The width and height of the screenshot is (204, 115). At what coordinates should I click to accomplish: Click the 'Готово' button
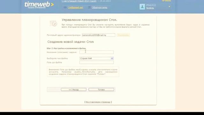[101, 89]
